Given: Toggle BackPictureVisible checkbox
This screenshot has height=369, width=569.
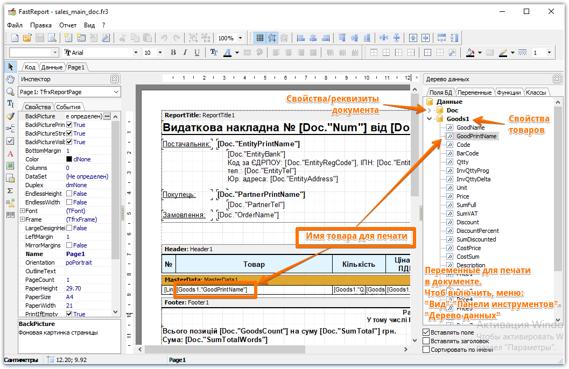Looking at the screenshot, I should [69, 142].
